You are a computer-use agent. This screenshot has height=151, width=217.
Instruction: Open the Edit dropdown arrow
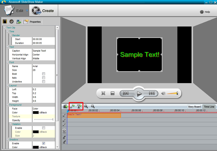click(27, 10)
